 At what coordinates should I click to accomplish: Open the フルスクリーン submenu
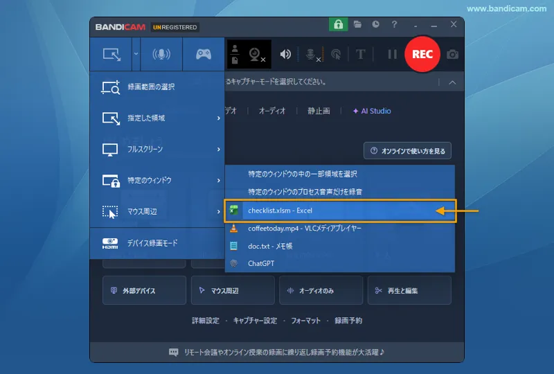pos(157,149)
